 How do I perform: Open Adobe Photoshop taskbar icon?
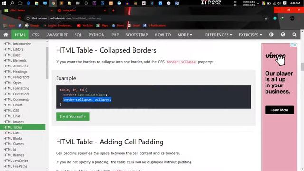coord(103,3)
